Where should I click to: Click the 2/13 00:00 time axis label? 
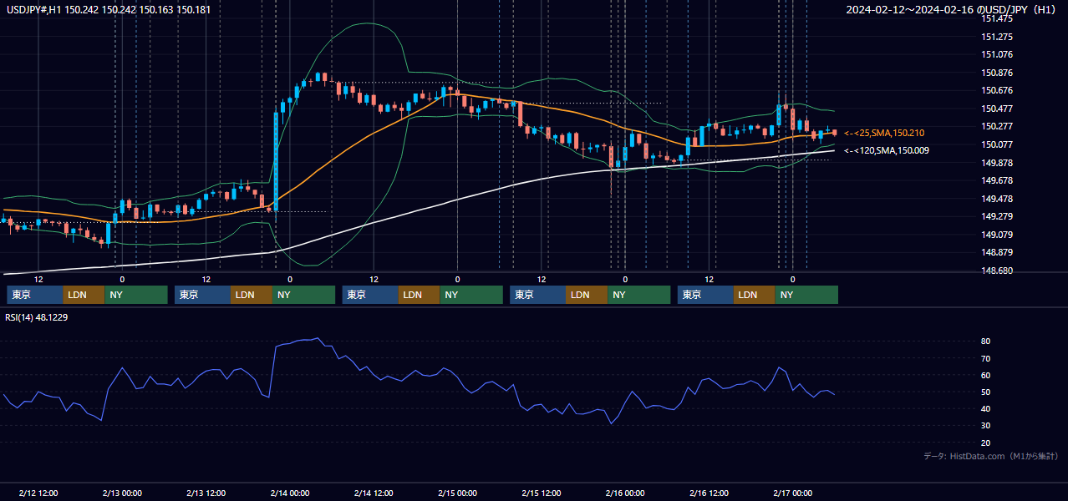[122, 493]
